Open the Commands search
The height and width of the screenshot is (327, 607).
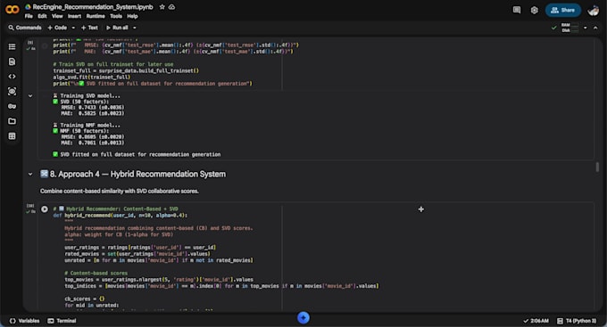coord(25,28)
